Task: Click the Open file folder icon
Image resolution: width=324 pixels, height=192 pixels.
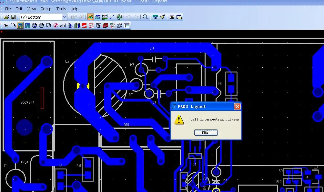Action: click(6, 17)
